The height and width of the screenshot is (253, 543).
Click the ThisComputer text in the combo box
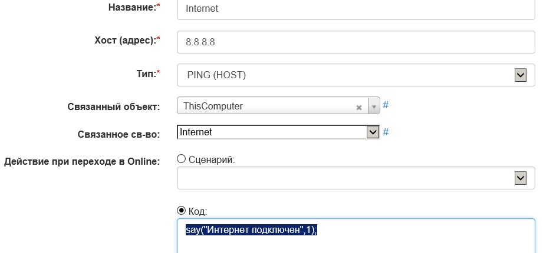(213, 106)
